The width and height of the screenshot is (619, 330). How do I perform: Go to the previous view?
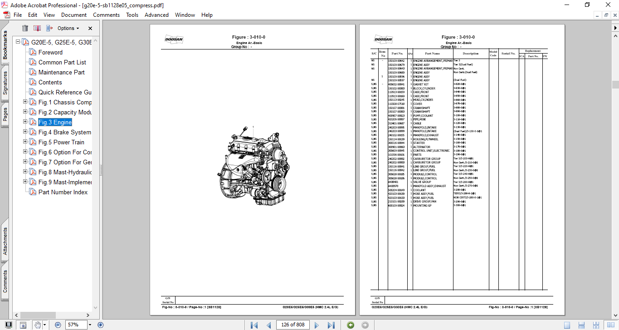pos(350,325)
